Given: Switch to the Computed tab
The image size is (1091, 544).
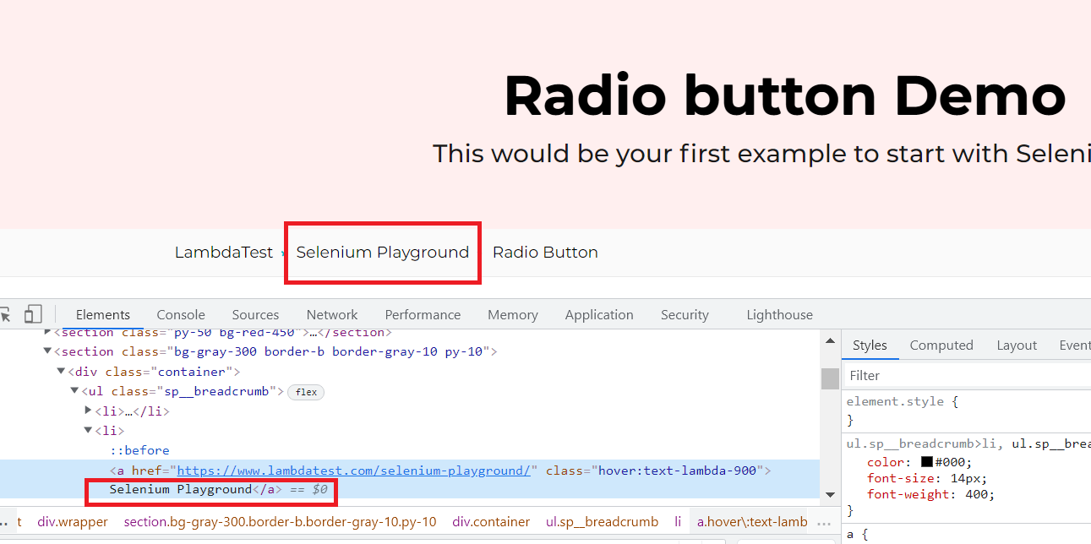Looking at the screenshot, I should tap(941, 345).
